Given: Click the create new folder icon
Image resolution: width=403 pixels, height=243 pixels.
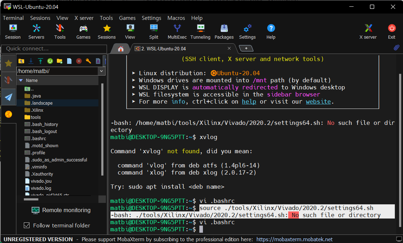Looking at the screenshot, I should 60,61.
